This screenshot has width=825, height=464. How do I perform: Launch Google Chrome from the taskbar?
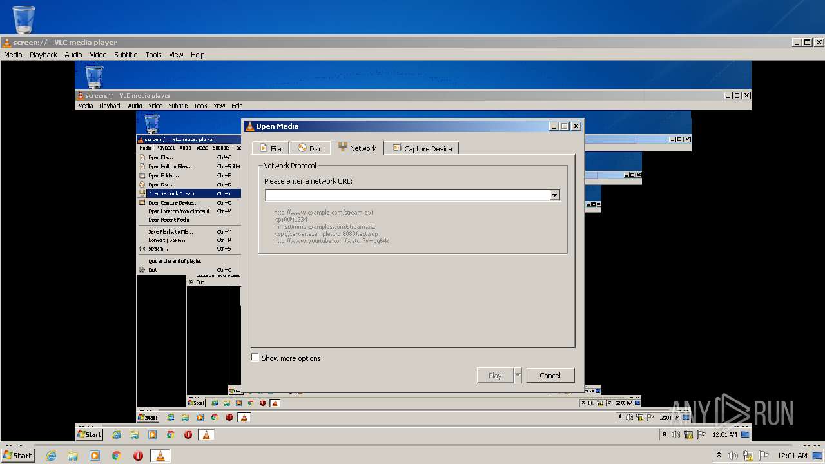117,456
